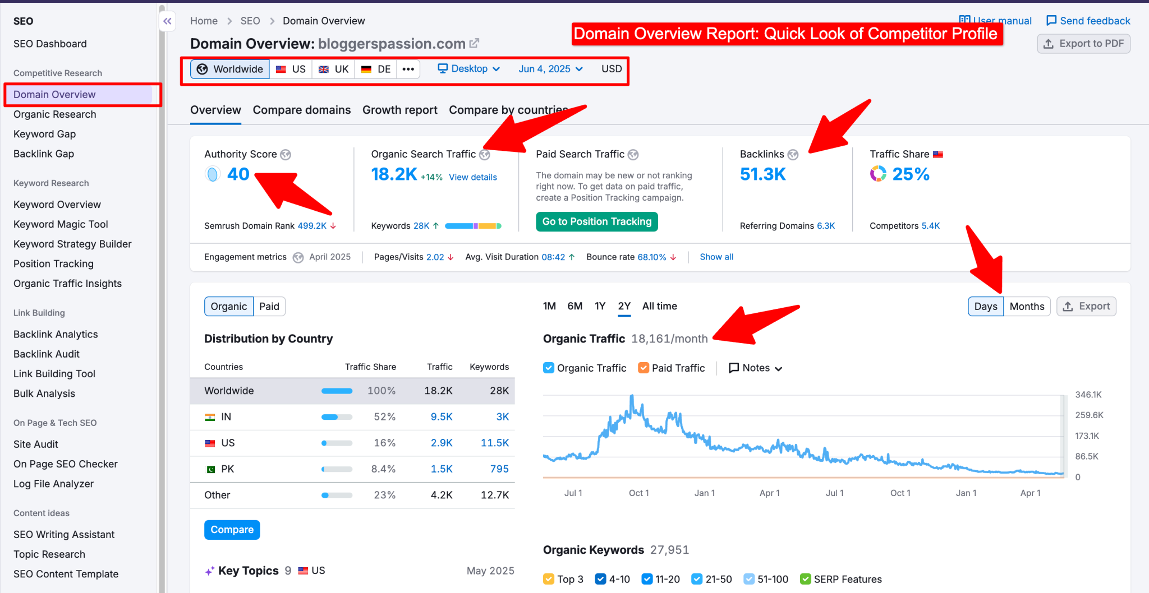Viewport: 1149px width, 593px height.
Task: Click the Paid Search Traffic info icon
Action: point(633,155)
